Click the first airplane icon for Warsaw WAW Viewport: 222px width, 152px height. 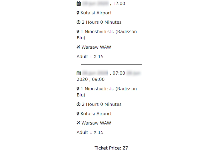coord(78,47)
